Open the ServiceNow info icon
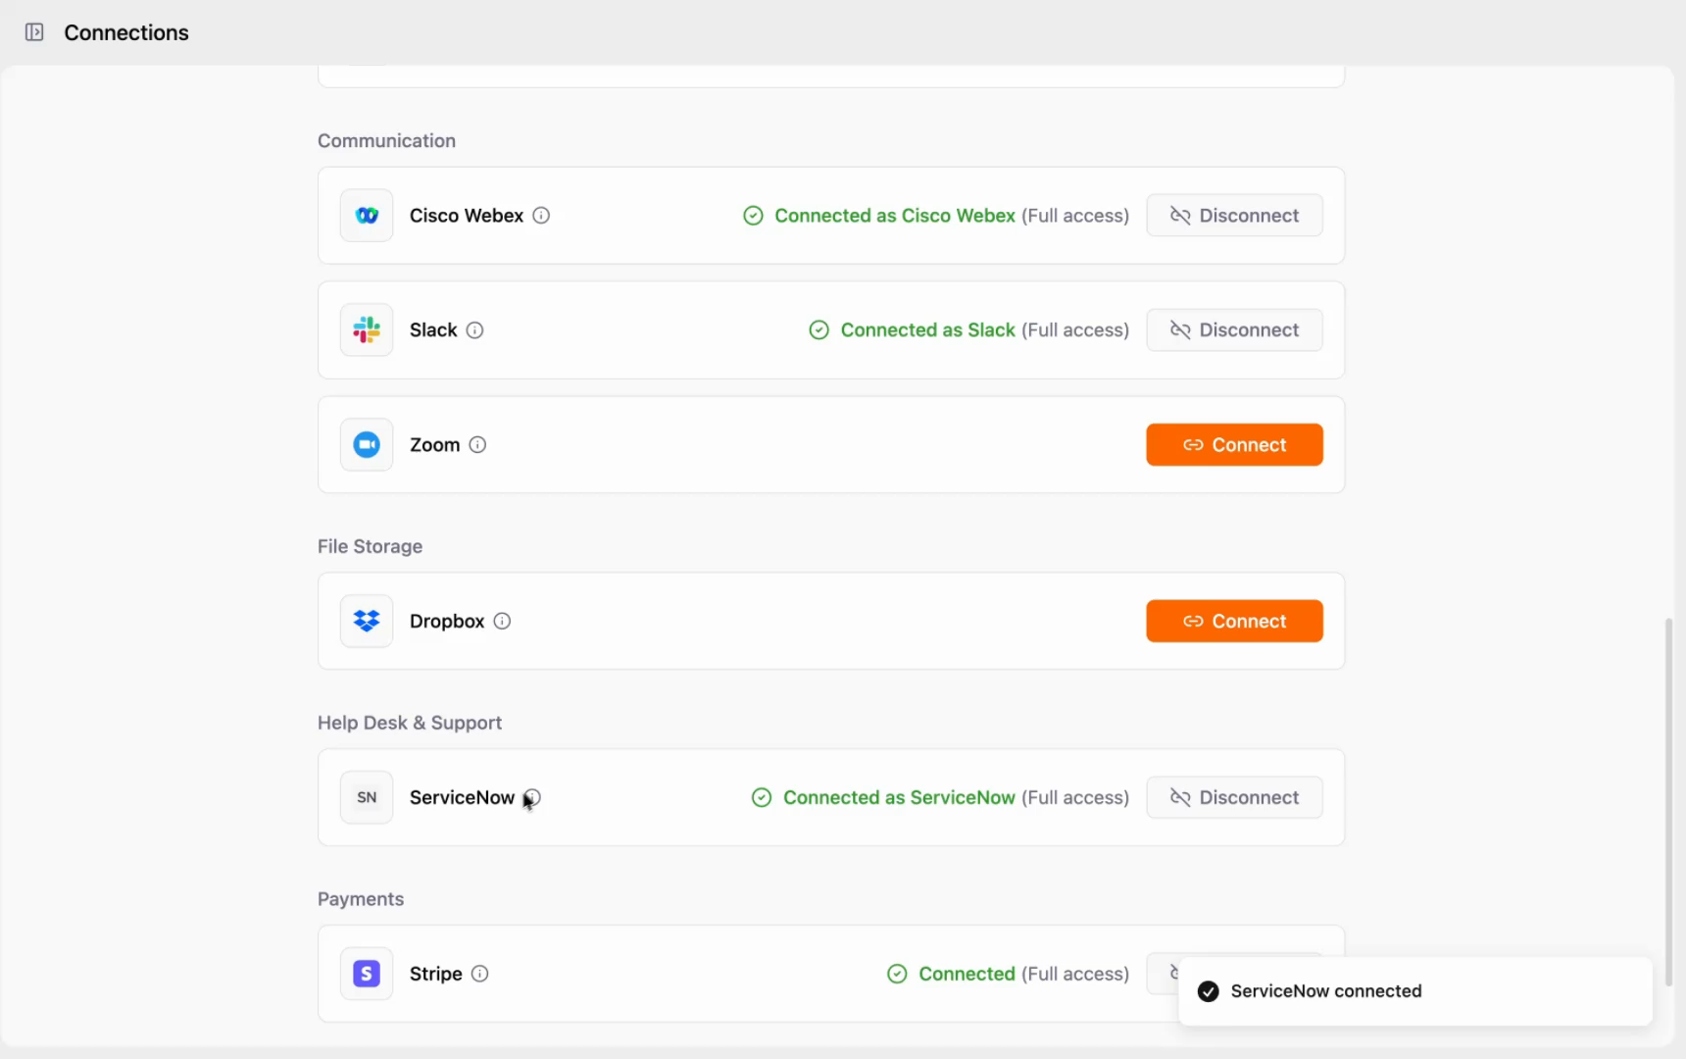This screenshot has width=1686, height=1059. pyautogui.click(x=532, y=798)
